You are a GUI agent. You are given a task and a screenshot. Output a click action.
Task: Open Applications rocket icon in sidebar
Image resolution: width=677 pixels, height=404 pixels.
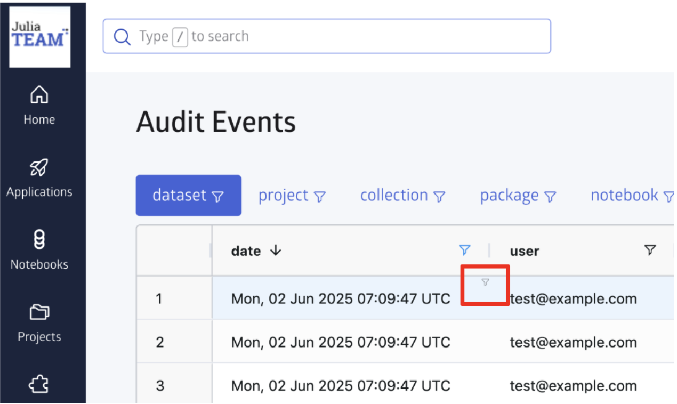pyautogui.click(x=39, y=168)
